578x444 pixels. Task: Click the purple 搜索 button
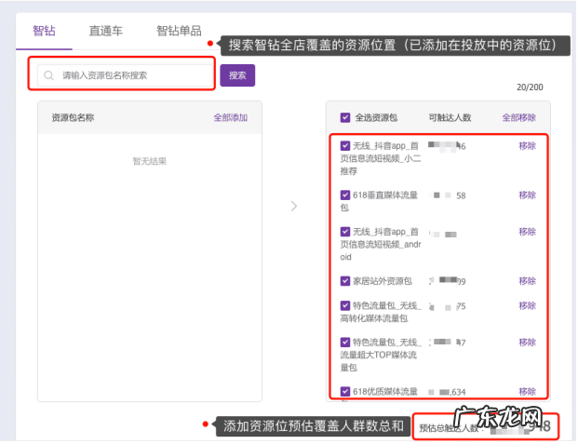pos(237,75)
